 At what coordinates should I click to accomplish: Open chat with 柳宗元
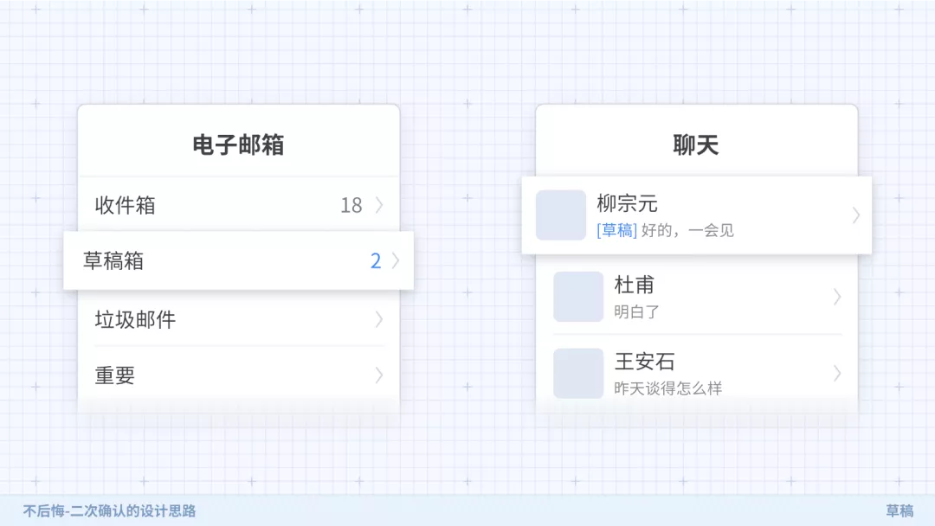click(696, 215)
